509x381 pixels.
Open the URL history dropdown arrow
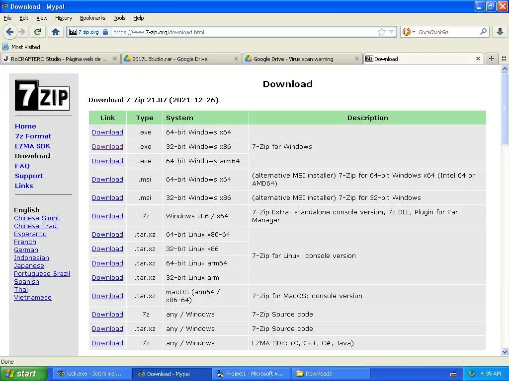point(391,32)
